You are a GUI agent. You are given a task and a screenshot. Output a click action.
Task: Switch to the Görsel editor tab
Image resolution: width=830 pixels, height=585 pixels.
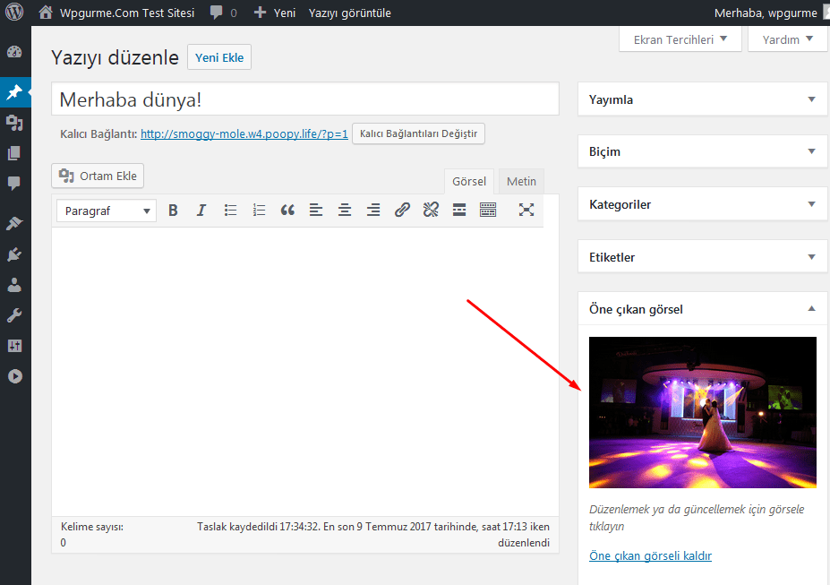469,182
